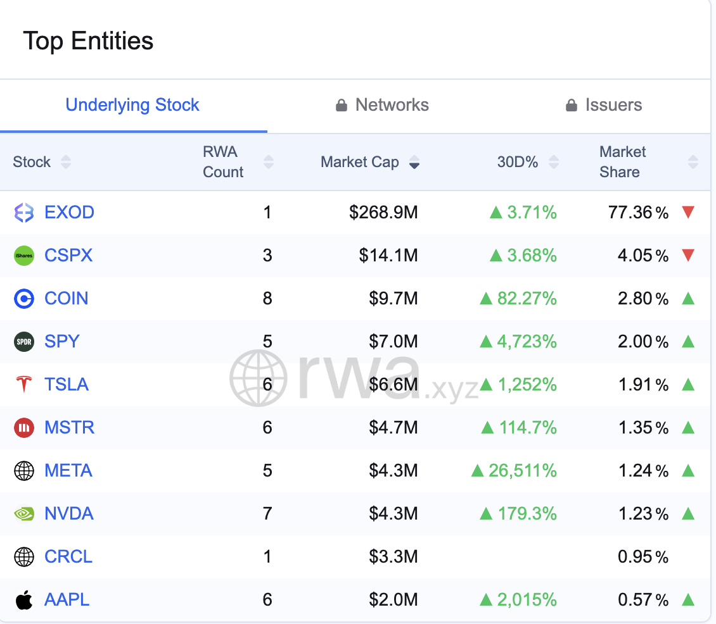The width and height of the screenshot is (716, 624).
Task: Click the green up arrow beside 1.23%
Action: [x=688, y=514]
